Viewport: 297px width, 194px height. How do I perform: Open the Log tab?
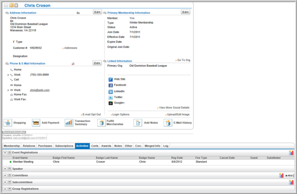tap(165, 146)
